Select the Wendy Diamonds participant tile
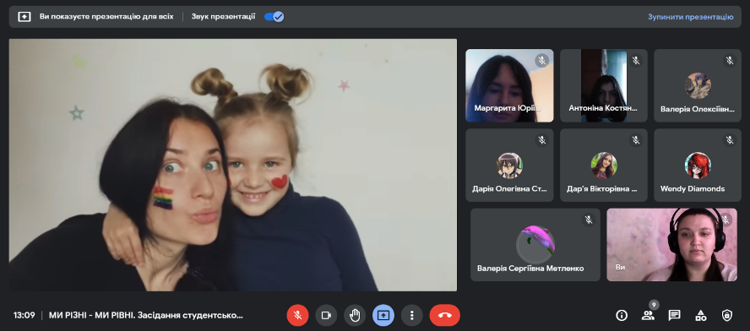The image size is (750, 331). coord(698,165)
